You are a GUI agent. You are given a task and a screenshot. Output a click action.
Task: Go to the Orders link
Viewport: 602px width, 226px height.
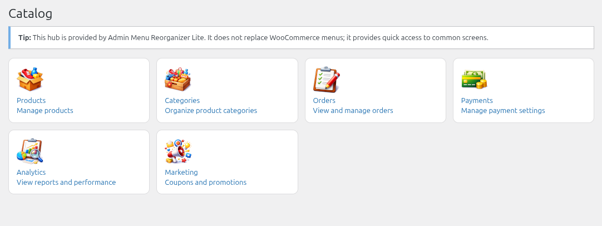pyautogui.click(x=324, y=101)
